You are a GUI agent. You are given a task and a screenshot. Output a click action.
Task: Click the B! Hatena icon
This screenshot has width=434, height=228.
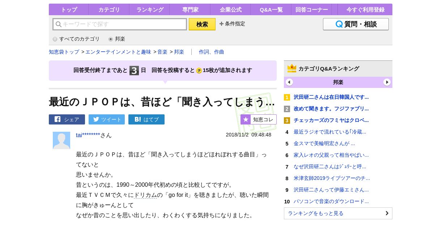[138, 119]
